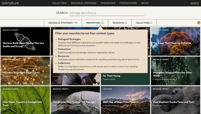Image resolution: width=201 pixels, height=114 pixels.
Task: Click 'Elephants' subtitle on elephant card
Action: (157, 106)
